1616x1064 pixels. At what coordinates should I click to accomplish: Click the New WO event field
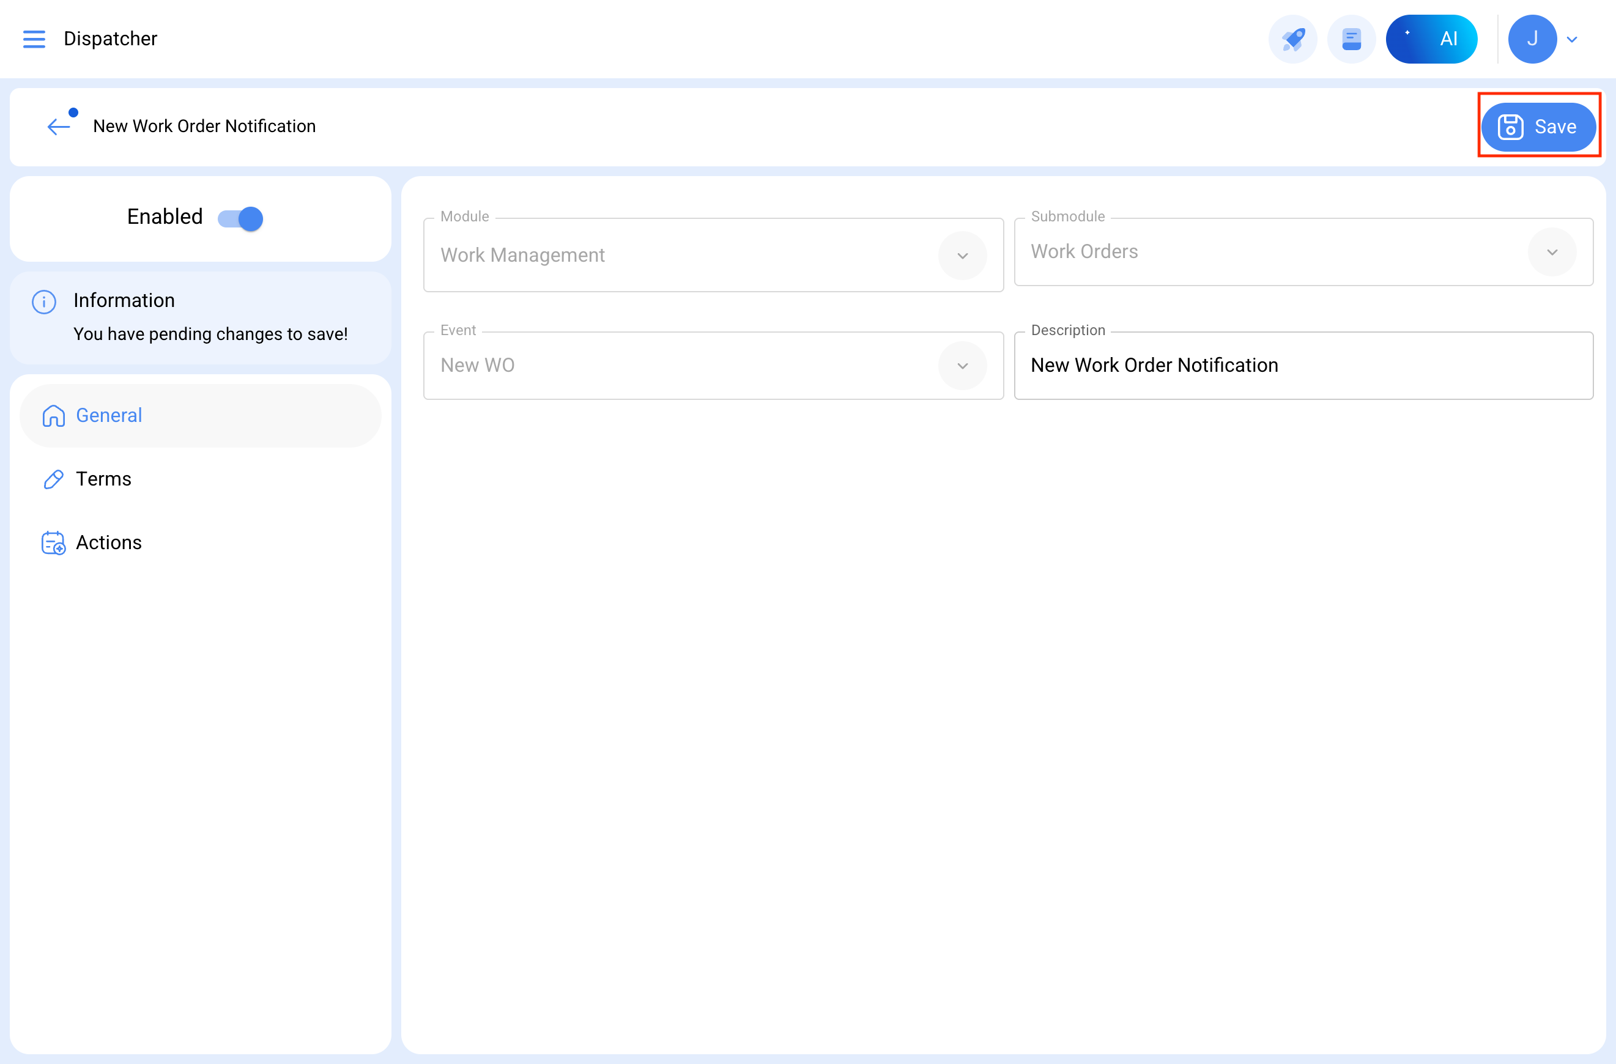[x=713, y=365]
